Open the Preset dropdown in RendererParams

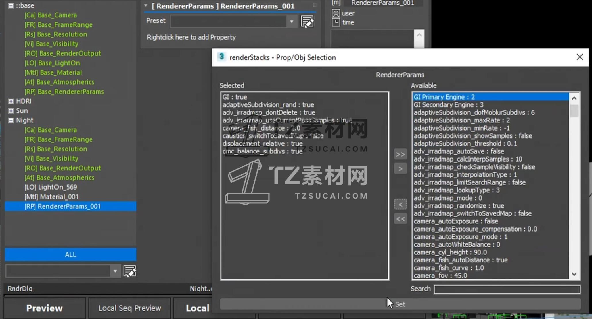point(292,22)
